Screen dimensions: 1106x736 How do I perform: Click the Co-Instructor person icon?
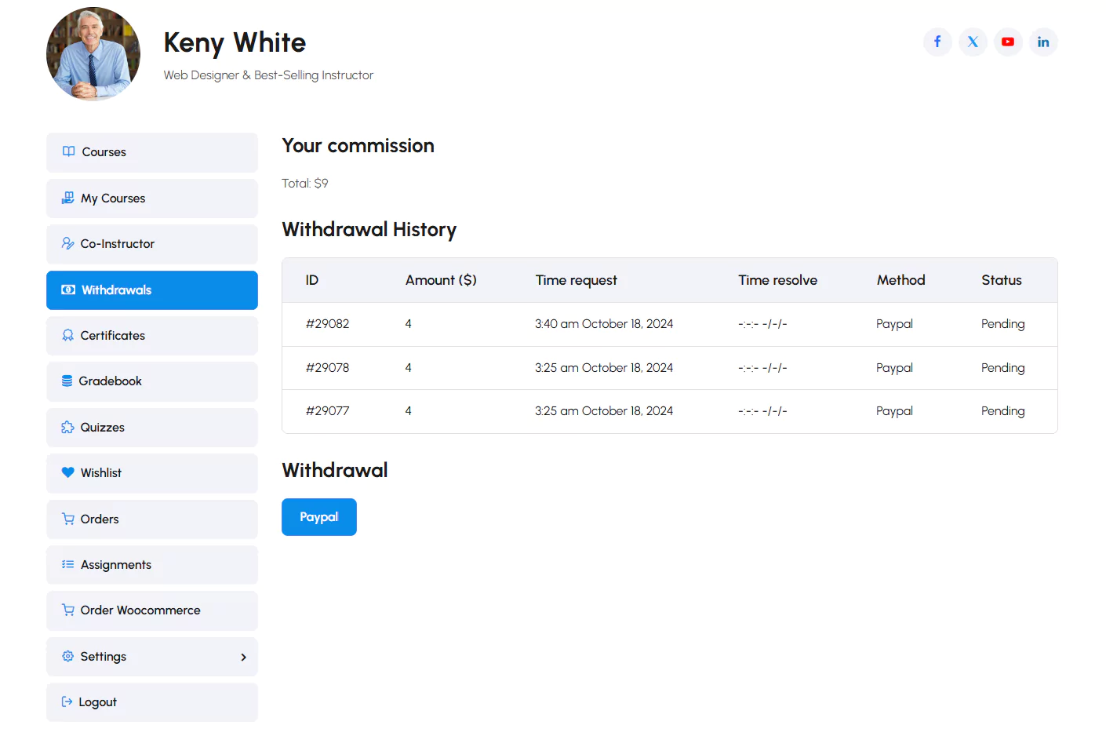click(x=68, y=243)
